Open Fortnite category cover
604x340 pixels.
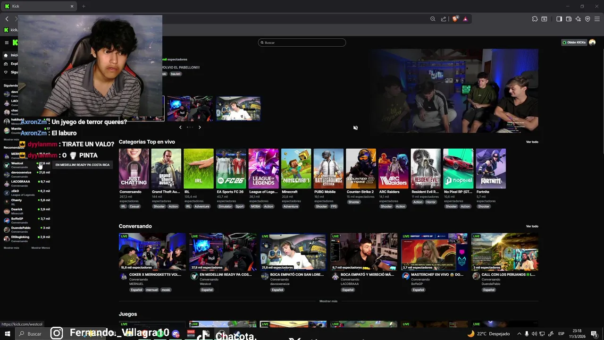point(491,169)
